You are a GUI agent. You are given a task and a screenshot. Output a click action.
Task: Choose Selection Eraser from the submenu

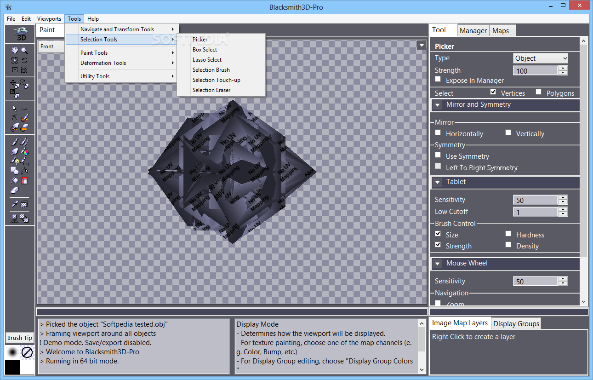click(221, 90)
